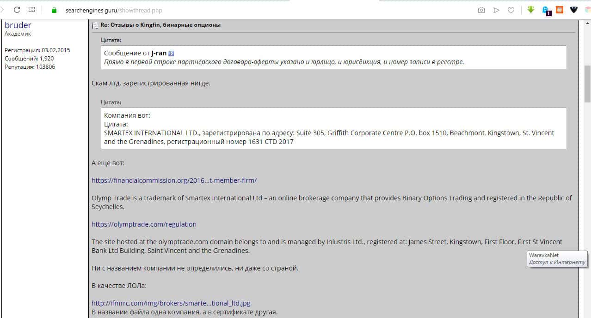Open the green download arrow extension
This screenshot has width=591, height=318.
tap(531, 9)
